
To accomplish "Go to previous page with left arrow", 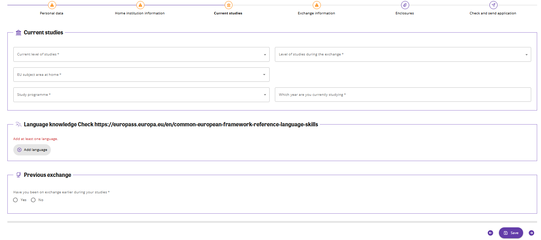I will tap(491, 233).
